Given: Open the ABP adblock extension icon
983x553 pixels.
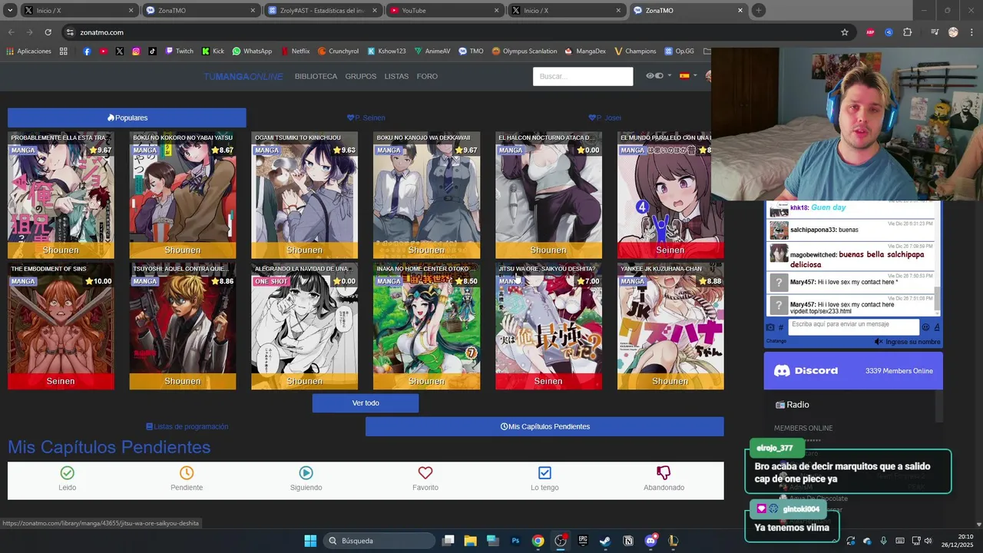Looking at the screenshot, I should coord(870,32).
